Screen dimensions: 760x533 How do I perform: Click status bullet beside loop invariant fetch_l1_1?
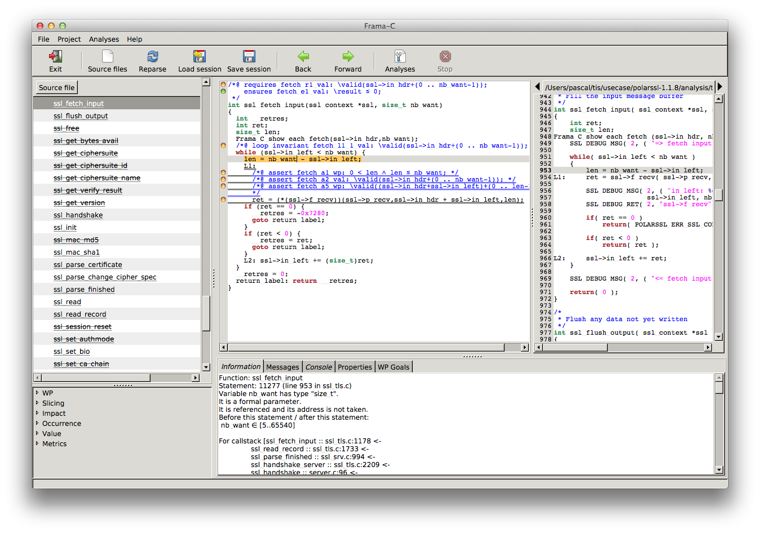(x=223, y=145)
